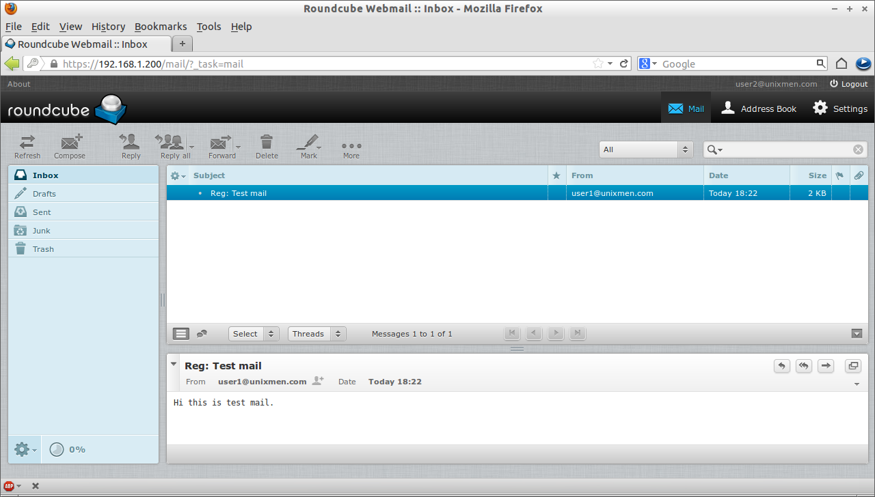Open the Firefox Bookmarks menu

click(161, 27)
